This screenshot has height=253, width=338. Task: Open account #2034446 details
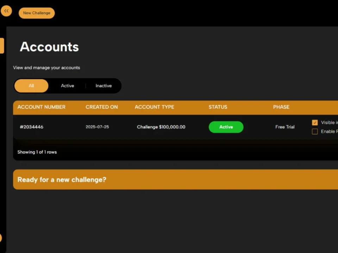[31, 127]
